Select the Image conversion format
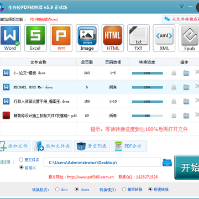199x199 pixels. (x=87, y=38)
